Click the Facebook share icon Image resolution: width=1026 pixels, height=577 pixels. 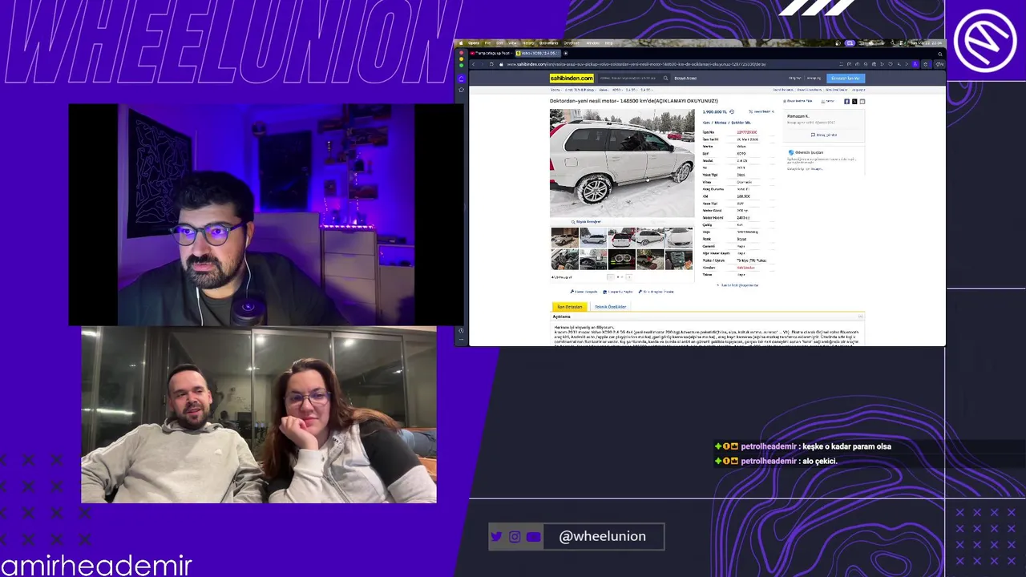tap(846, 102)
